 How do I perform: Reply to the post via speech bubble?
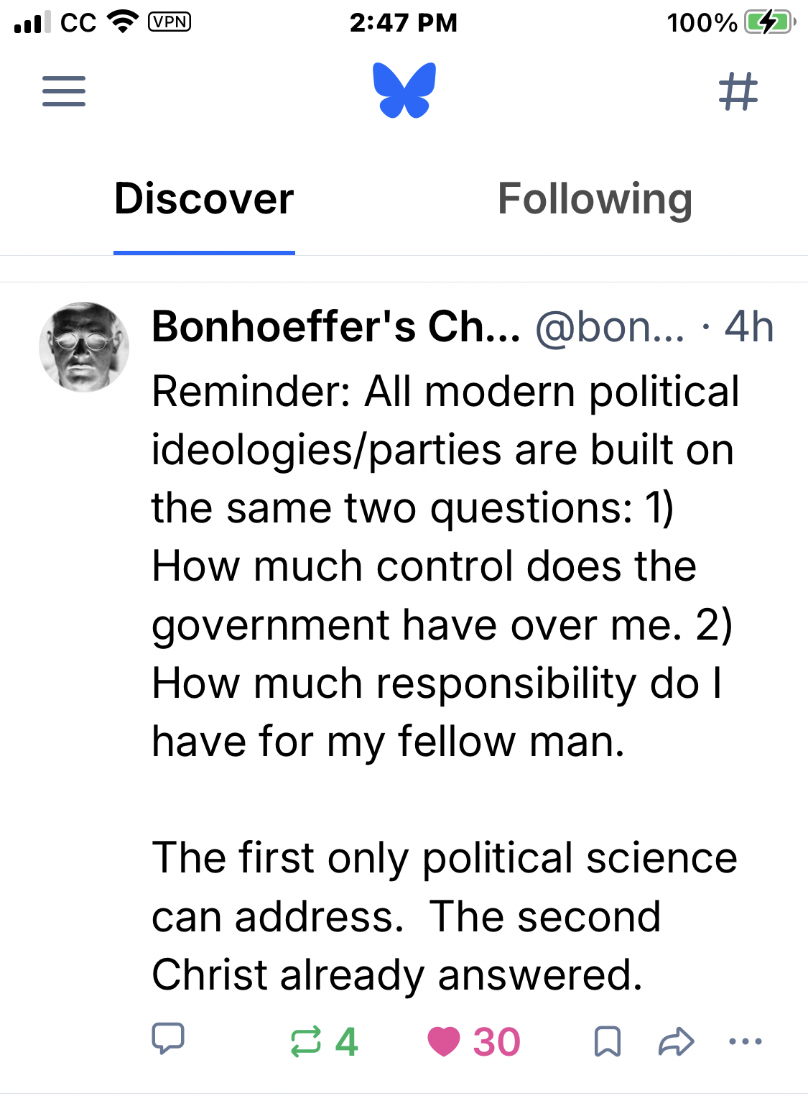click(x=168, y=1039)
